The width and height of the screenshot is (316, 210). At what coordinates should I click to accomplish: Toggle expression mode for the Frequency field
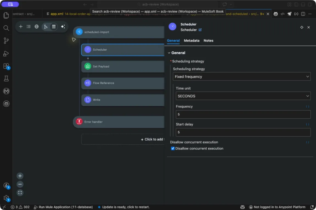click(x=307, y=107)
